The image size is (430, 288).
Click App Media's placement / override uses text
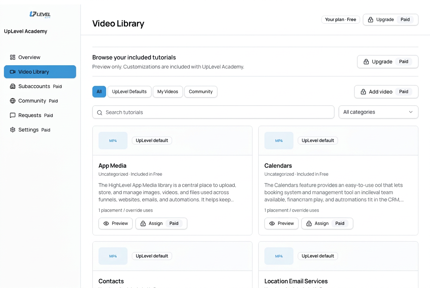[x=126, y=210]
